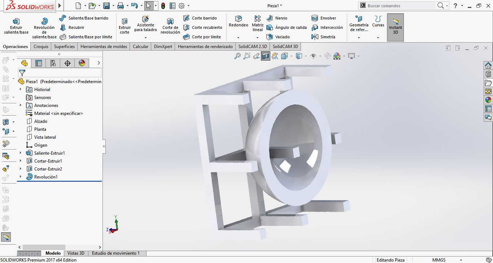Click the Zoom to fit magnifier icon
The image size is (493, 263).
(237, 56)
